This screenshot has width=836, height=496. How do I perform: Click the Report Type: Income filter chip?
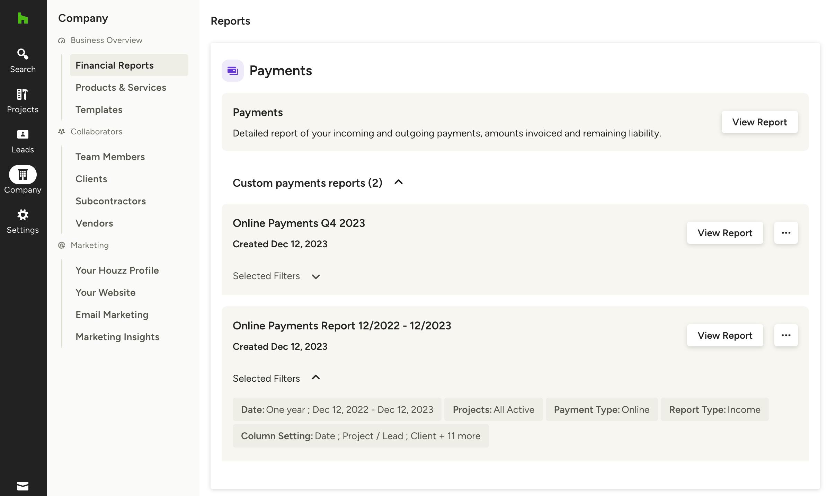click(x=714, y=409)
